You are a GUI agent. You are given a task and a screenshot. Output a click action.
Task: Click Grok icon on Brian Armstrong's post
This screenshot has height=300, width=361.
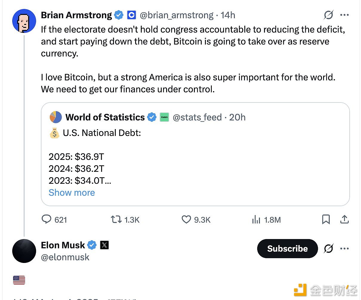click(328, 15)
